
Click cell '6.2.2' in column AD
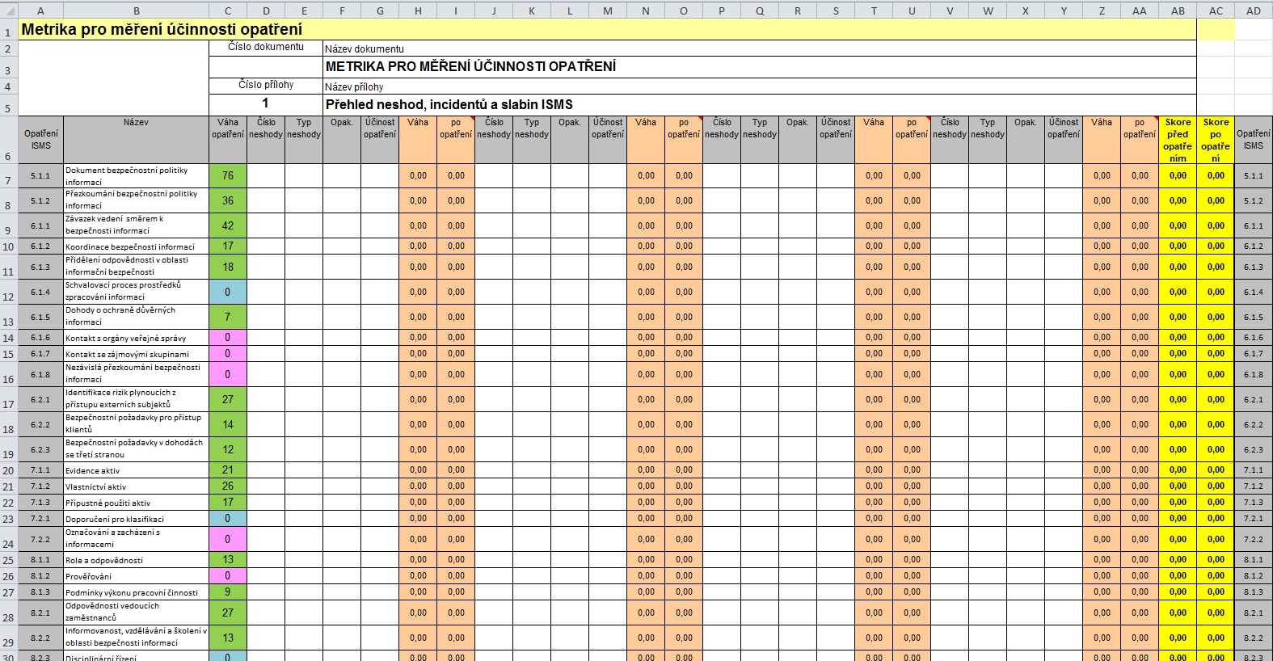point(1254,425)
